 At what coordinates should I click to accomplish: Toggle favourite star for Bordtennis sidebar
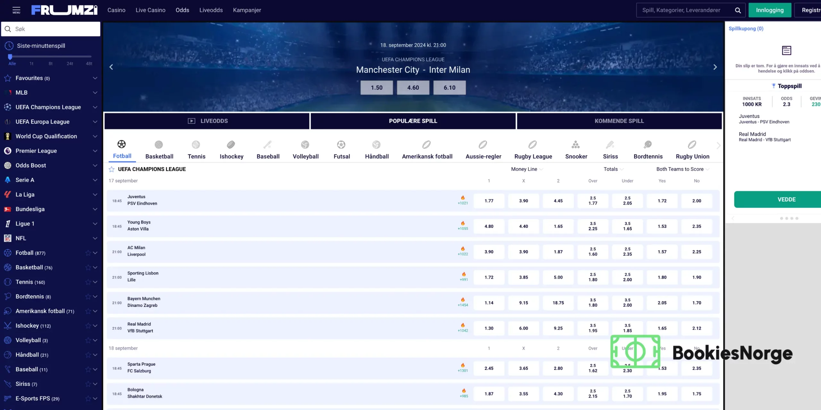click(x=88, y=297)
